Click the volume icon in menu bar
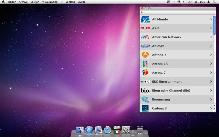This screenshot has height=137, width=219. click(184, 2)
